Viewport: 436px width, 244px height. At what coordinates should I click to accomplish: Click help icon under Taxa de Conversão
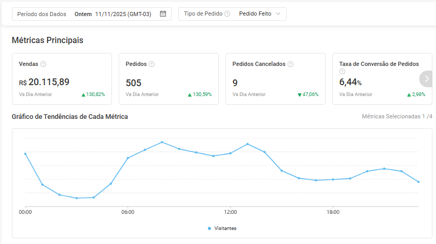point(342,72)
